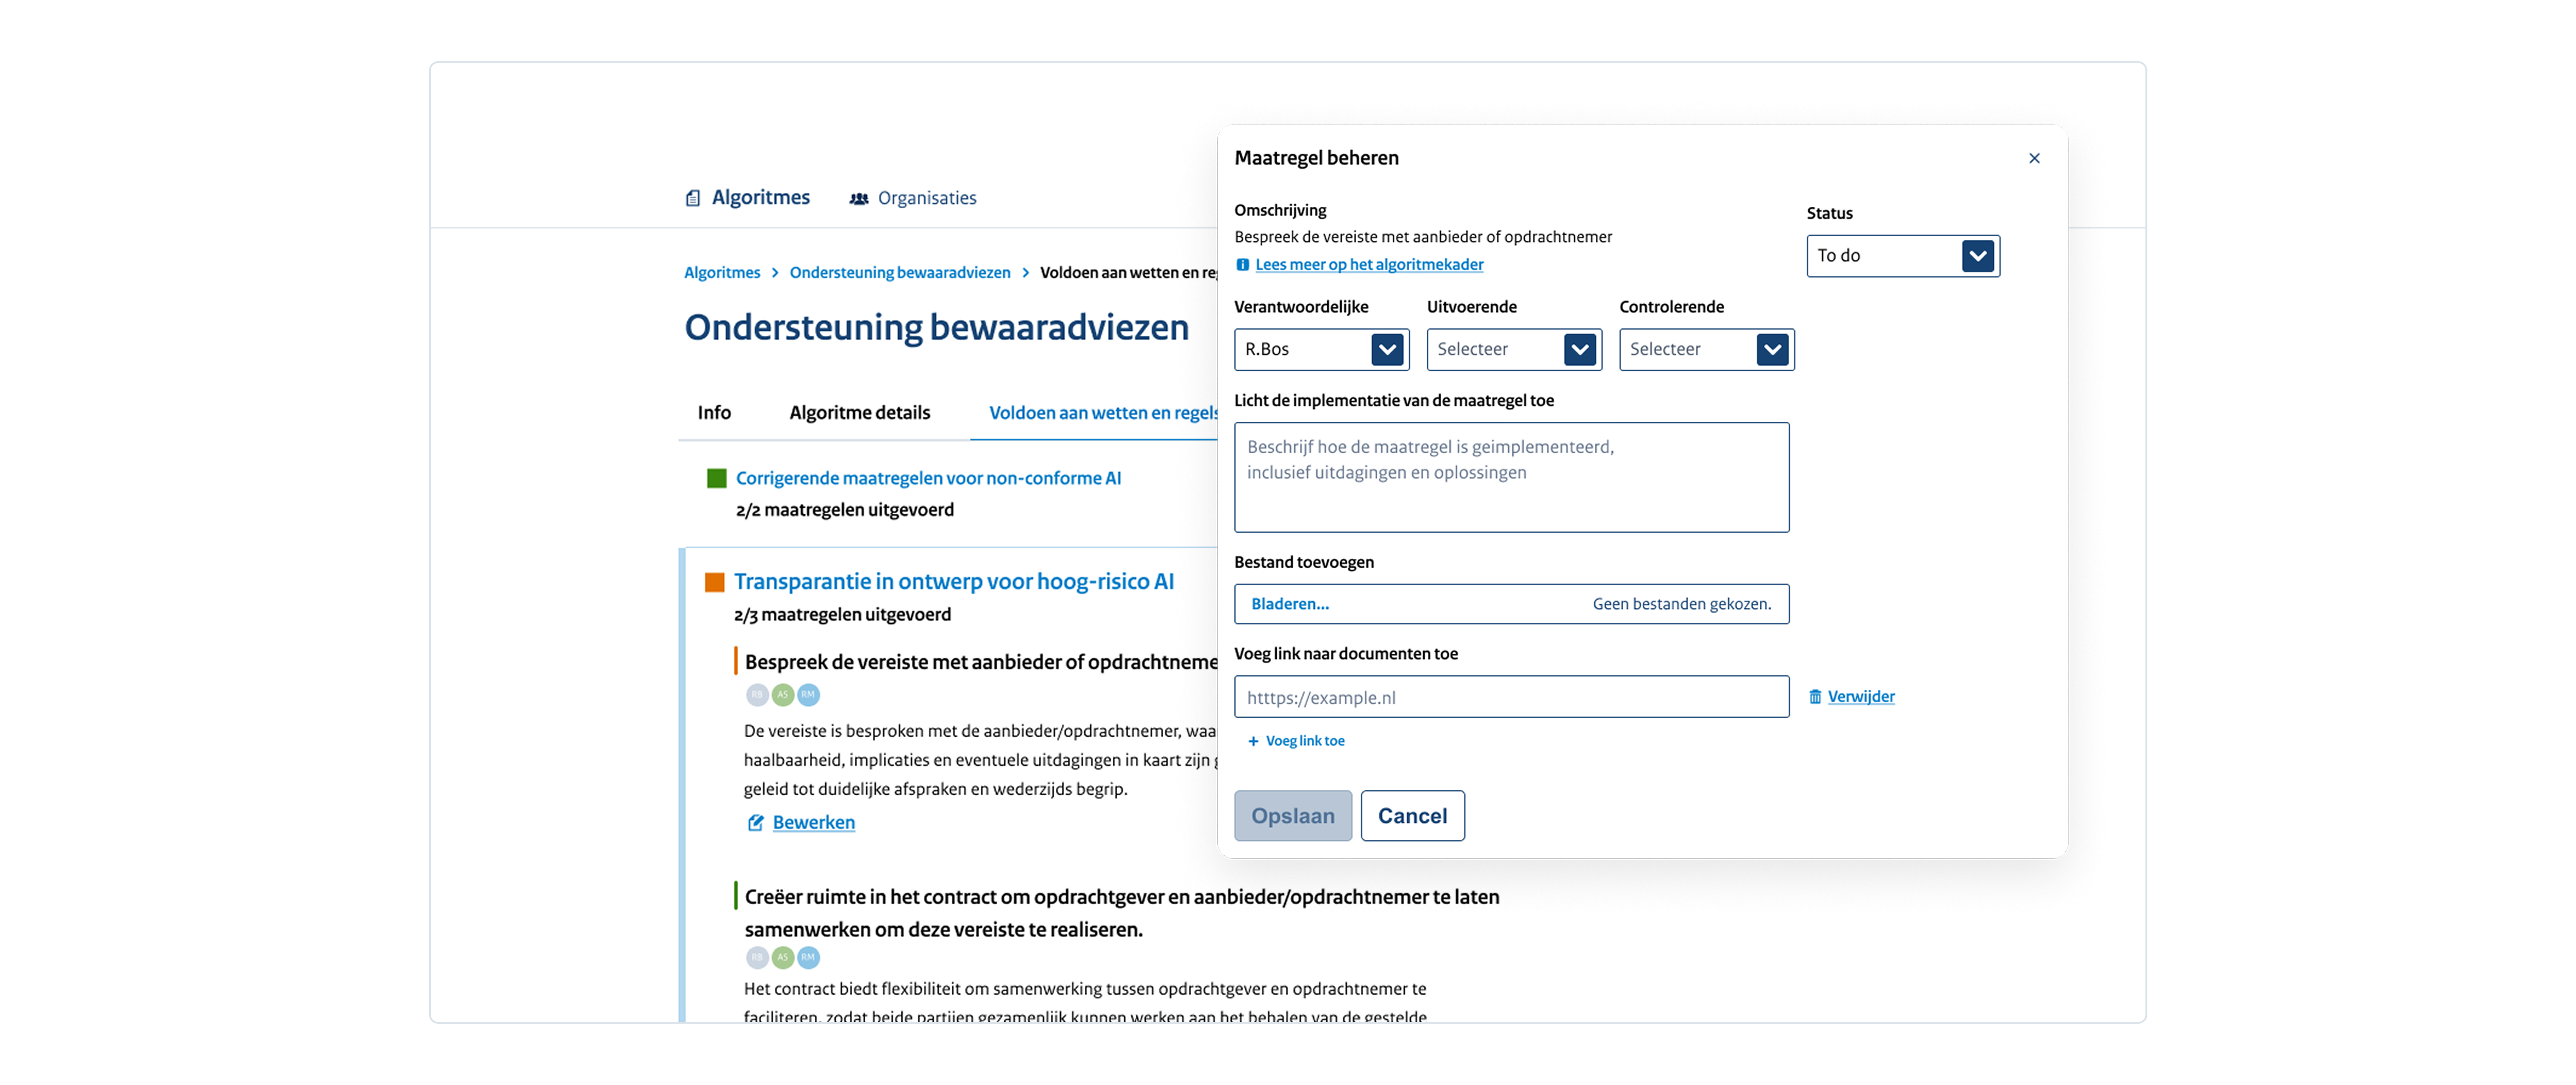Viewport: 2576px width, 1085px height.
Task: Open Transparantie in ontwerp voor hoog-risico AI
Action: tap(953, 582)
